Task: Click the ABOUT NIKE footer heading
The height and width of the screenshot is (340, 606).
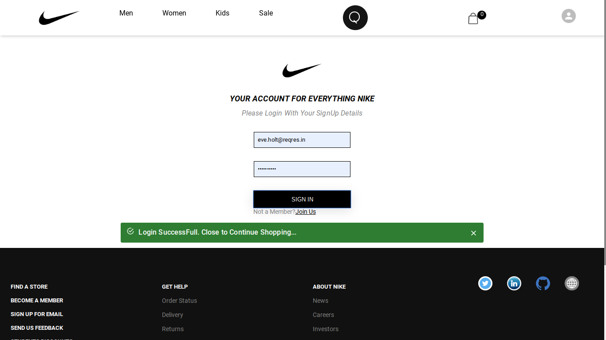Action: 329,287
